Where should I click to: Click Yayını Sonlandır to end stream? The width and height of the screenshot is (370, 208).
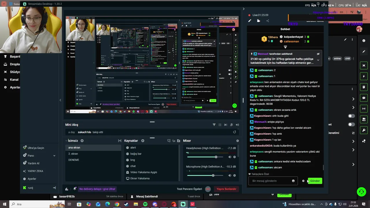226,189
